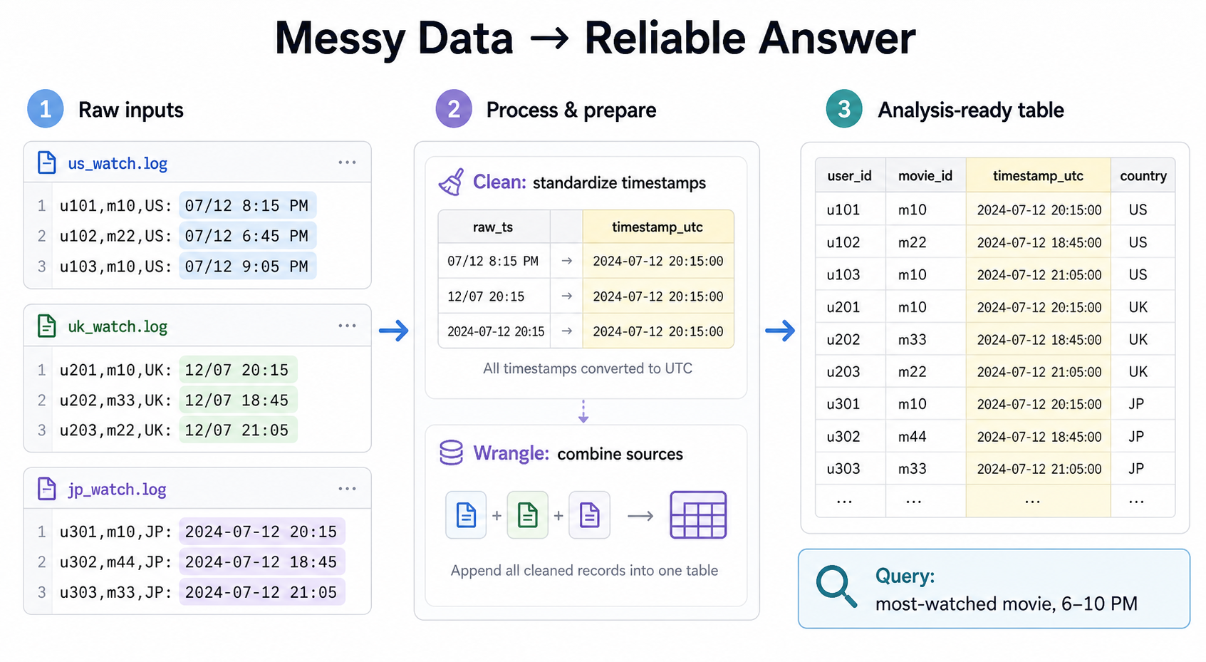Click the combined table grid icon
Viewport: 1206px width, 662px height.
(x=698, y=514)
